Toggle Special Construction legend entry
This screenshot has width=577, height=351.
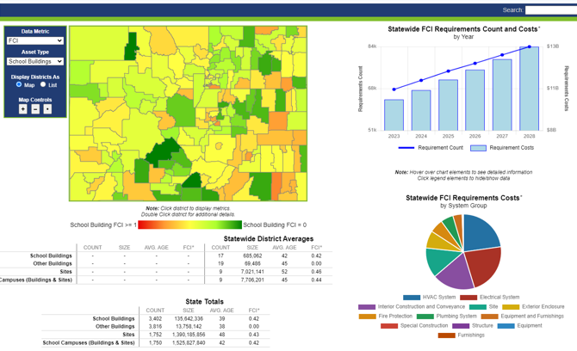[414, 326]
